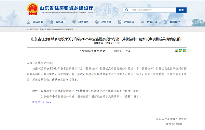Click the 数据开放 navigation icon
Screen dimensions: 205x130
coord(142,22)
